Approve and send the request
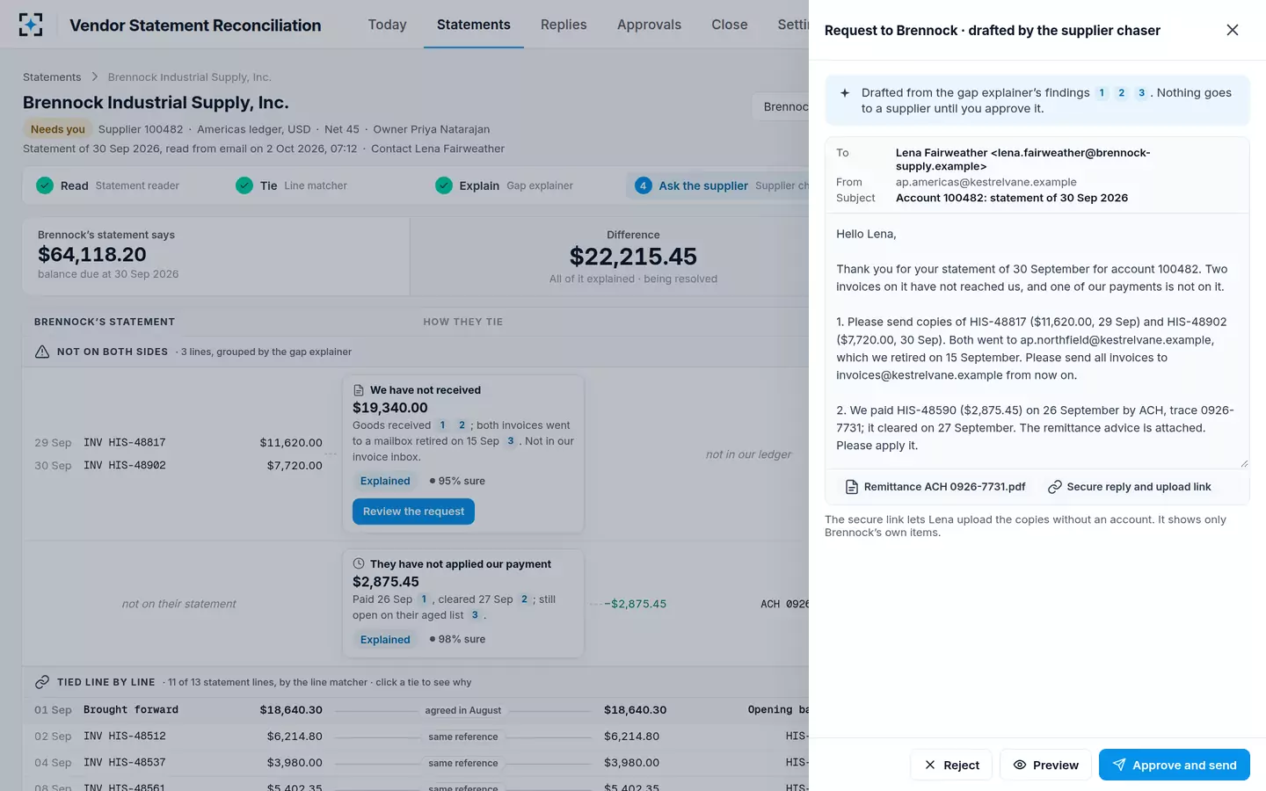This screenshot has height=791, width=1266. [1174, 765]
